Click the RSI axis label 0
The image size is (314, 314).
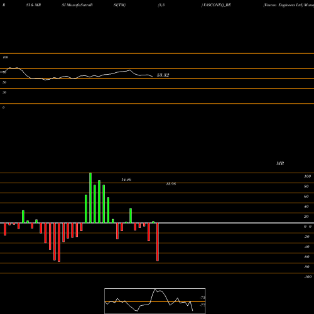pyautogui.click(x=3, y=107)
